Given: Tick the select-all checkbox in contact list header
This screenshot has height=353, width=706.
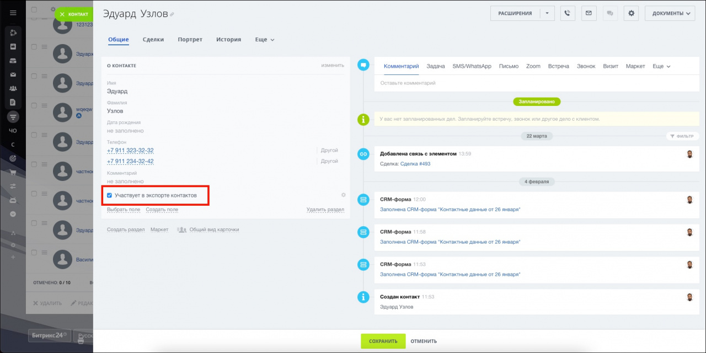Looking at the screenshot, I should tap(34, 10).
